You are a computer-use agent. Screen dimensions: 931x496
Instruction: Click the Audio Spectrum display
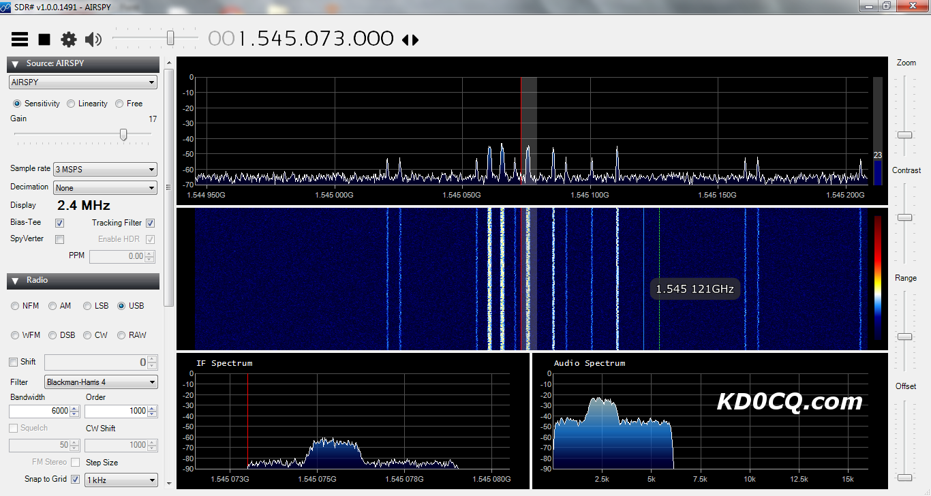coord(709,421)
